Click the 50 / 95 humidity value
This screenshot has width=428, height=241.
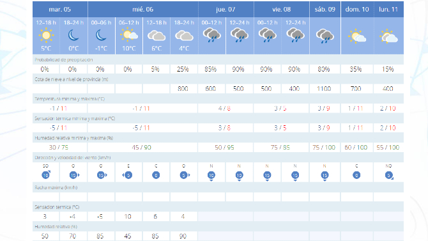point(224,148)
